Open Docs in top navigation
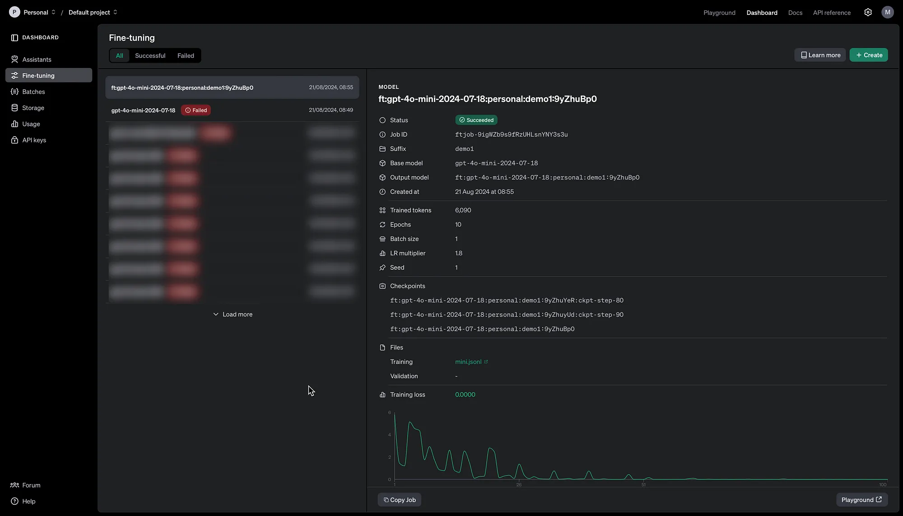Screen dimensions: 903x516 point(795,13)
